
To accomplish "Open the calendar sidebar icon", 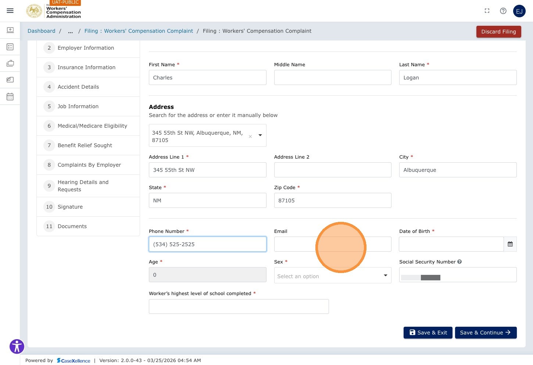I will (x=10, y=96).
